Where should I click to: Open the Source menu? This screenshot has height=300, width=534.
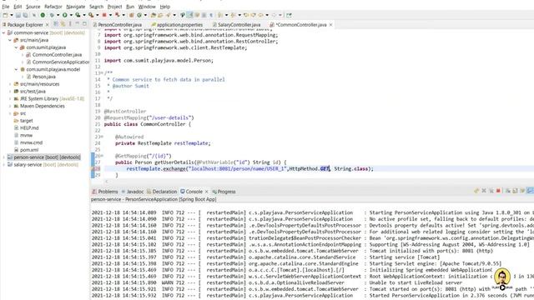[x=33, y=7]
